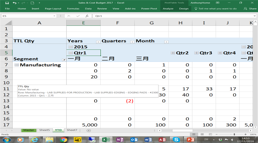
Task: Collapse the 2015 year group
Action: [x=70, y=47]
